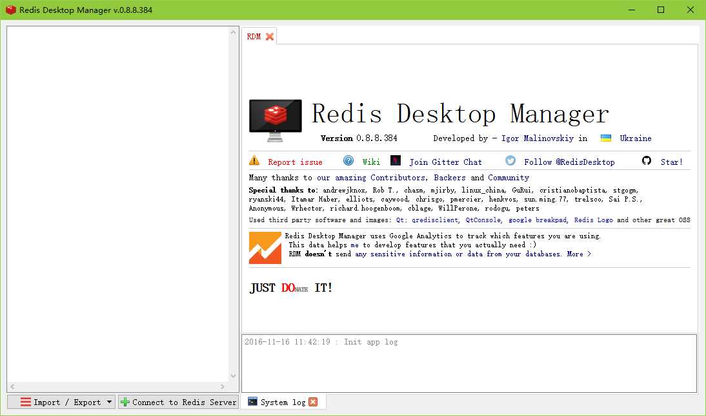
Task: Open the Join Gitter Chat link
Action: [445, 162]
